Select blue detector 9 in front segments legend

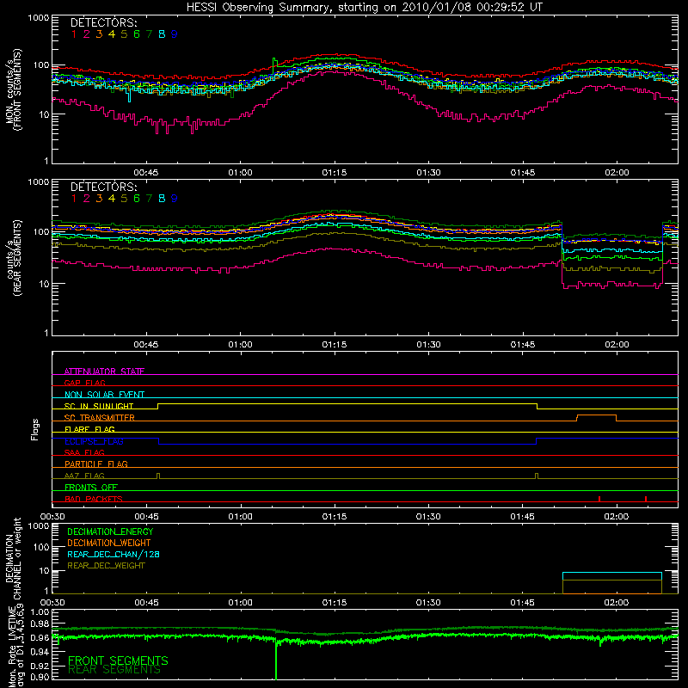pyautogui.click(x=175, y=34)
